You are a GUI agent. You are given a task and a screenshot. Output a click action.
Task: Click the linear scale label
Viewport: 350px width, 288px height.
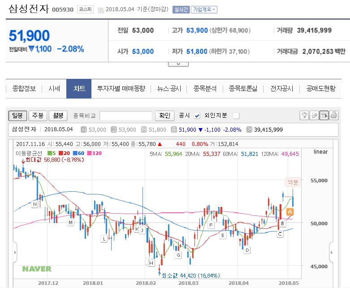pos(320,152)
